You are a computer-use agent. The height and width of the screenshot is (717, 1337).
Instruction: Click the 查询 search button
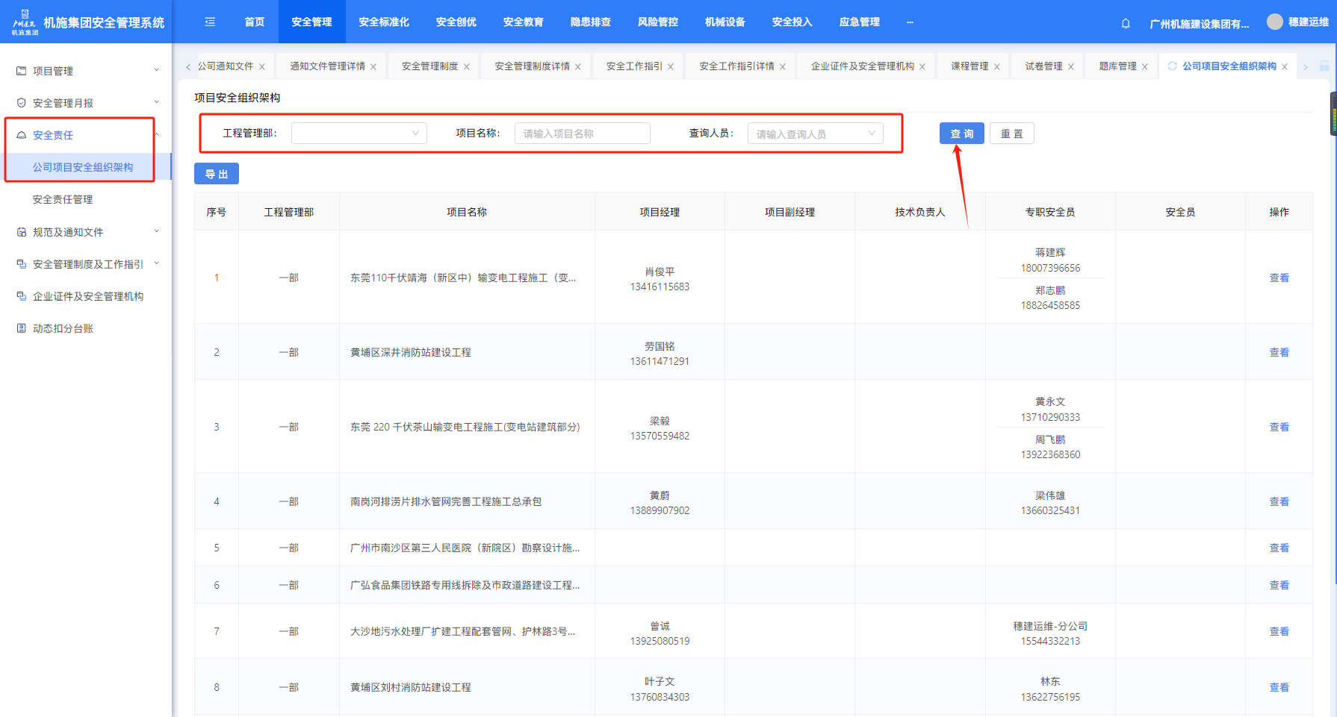pos(961,134)
